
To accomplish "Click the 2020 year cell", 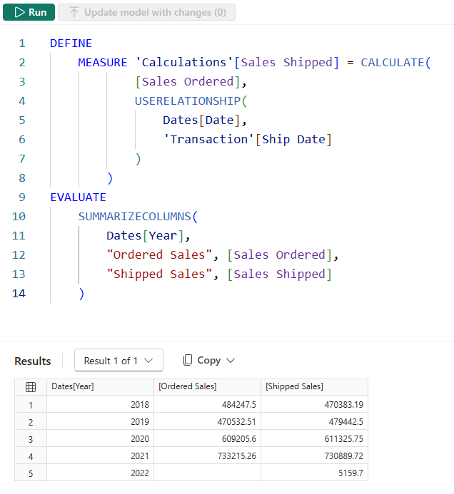I will [x=101, y=438].
